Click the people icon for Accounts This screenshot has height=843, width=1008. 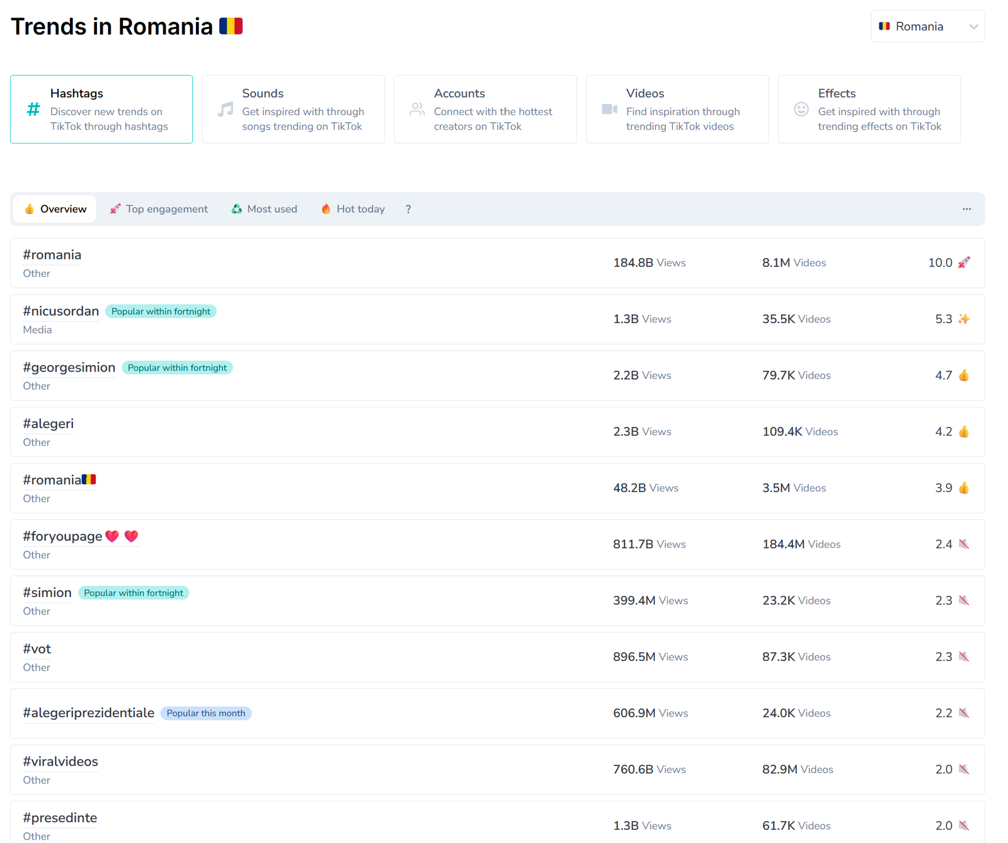pyautogui.click(x=417, y=110)
